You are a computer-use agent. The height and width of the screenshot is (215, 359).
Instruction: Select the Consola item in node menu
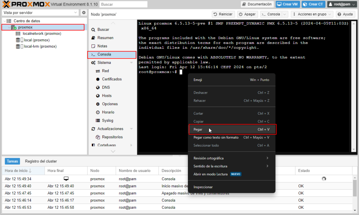pos(112,54)
